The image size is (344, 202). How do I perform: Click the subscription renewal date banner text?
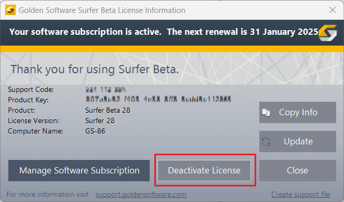tap(164, 32)
